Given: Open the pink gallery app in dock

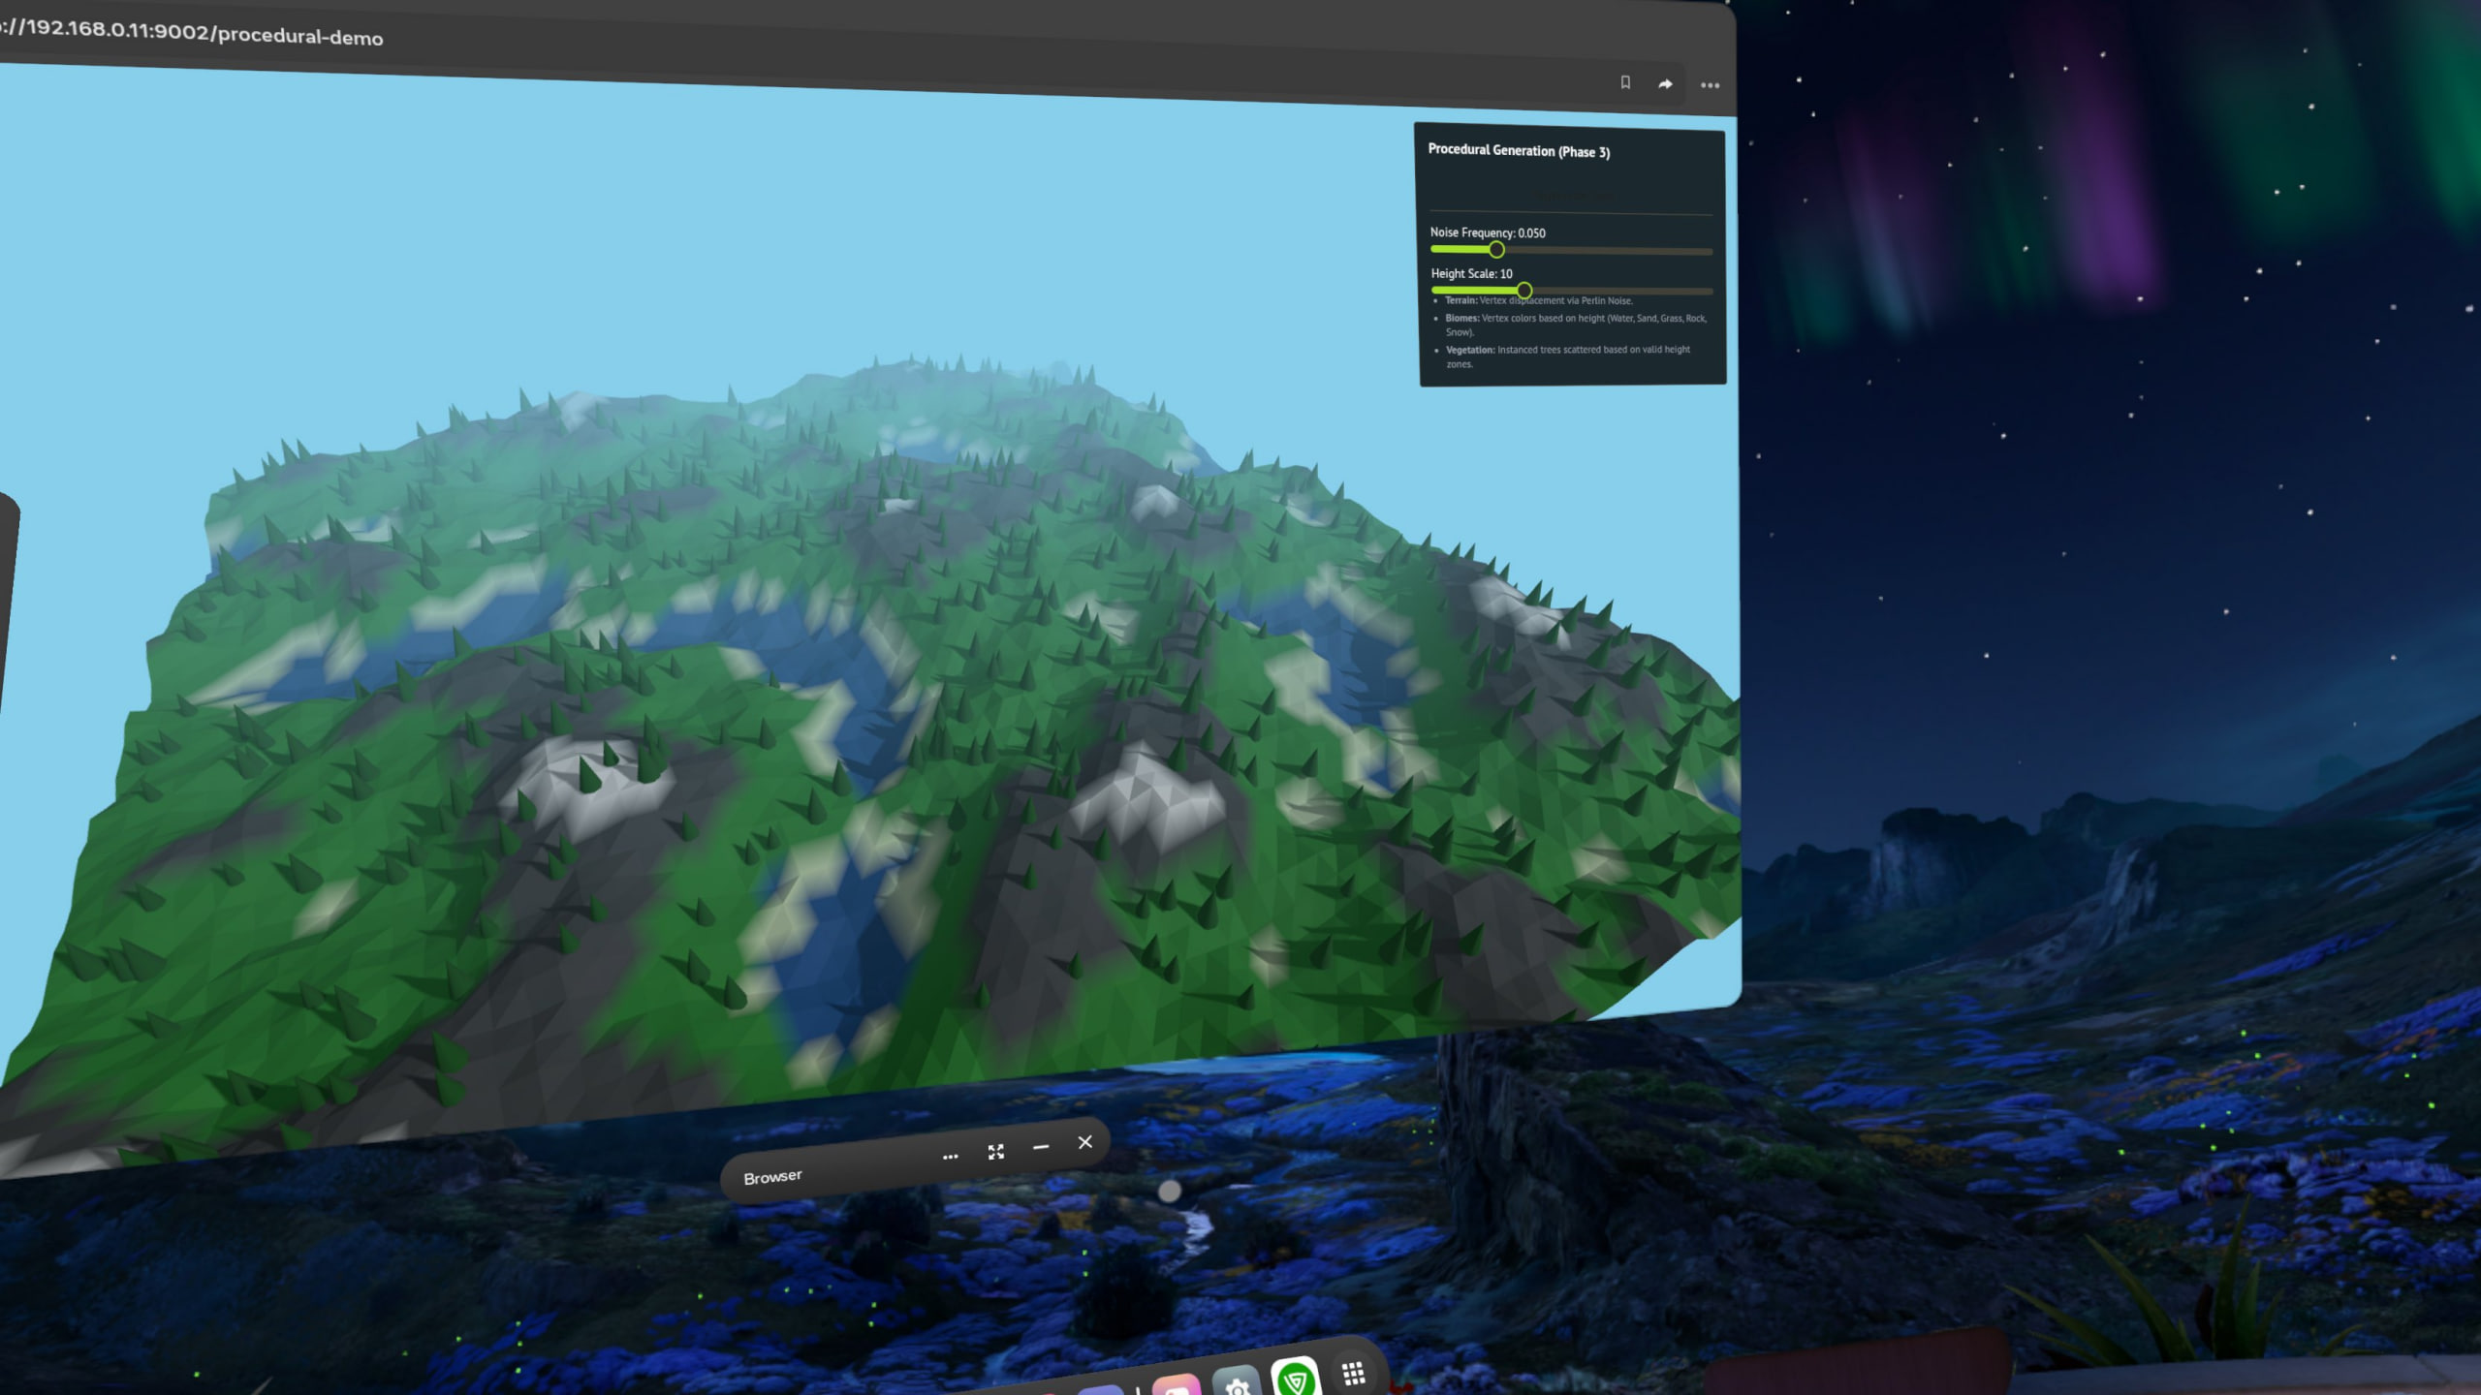Looking at the screenshot, I should coord(1177,1387).
